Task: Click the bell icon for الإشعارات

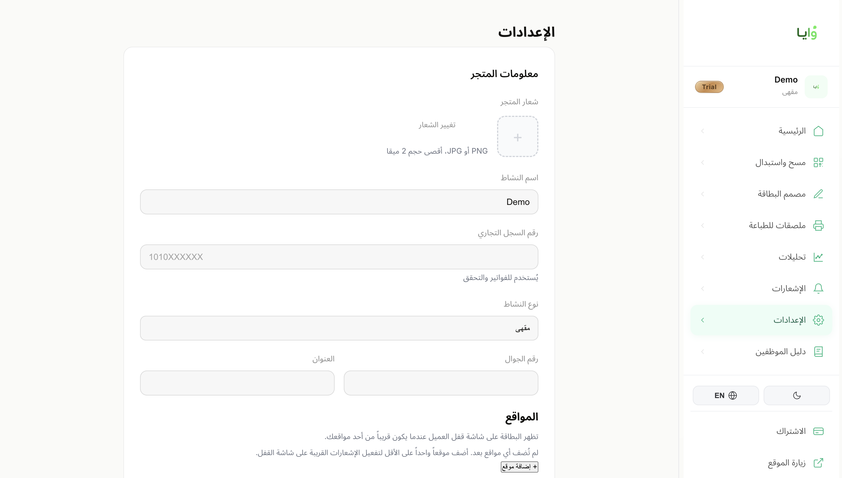Action: [x=818, y=289]
